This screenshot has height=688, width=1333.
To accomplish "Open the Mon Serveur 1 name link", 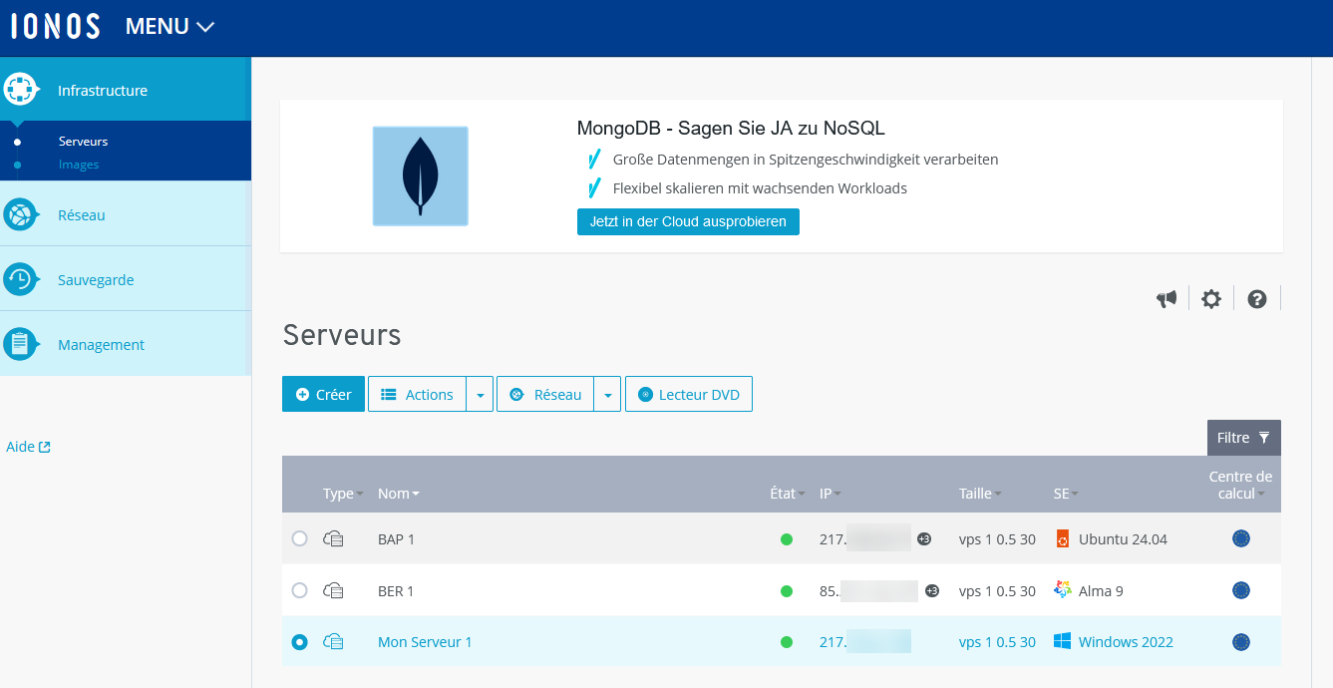I will click(425, 642).
